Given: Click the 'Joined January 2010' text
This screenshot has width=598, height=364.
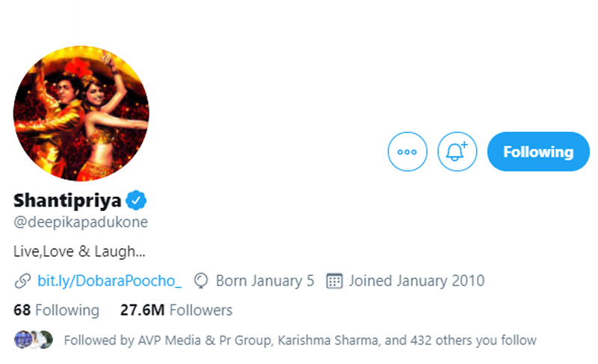Looking at the screenshot, I should coord(416,281).
